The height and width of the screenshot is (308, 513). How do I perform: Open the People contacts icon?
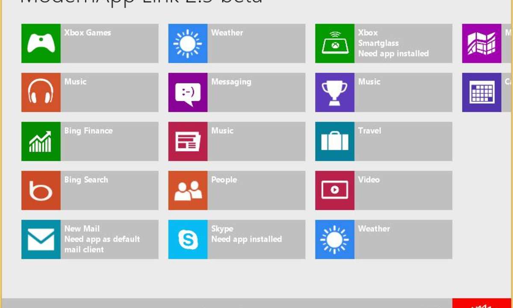pyautogui.click(x=188, y=190)
